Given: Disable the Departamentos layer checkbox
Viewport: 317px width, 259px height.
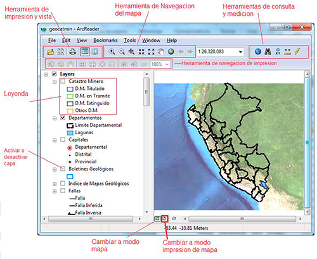Looking at the screenshot, I should pyautogui.click(x=63, y=118).
